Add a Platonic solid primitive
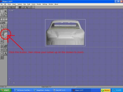Image resolution: width=123 pixels, height=92 pixels. [5, 50]
